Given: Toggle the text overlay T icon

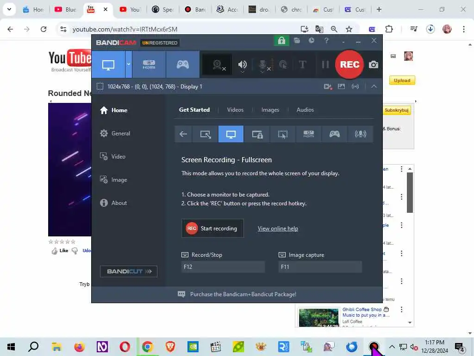Looking at the screenshot, I should (302, 64).
